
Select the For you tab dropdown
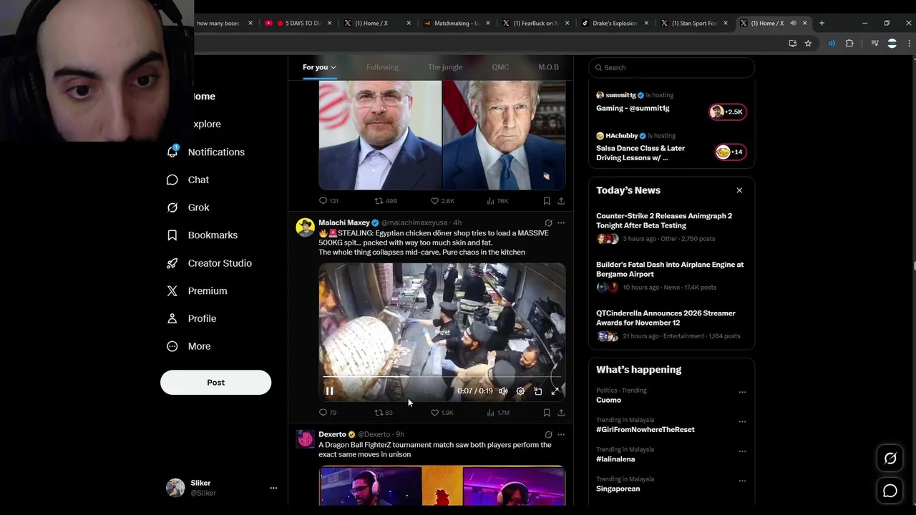319,67
